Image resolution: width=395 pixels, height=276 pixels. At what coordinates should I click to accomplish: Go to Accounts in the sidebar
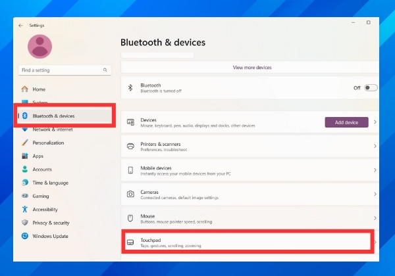42,170
